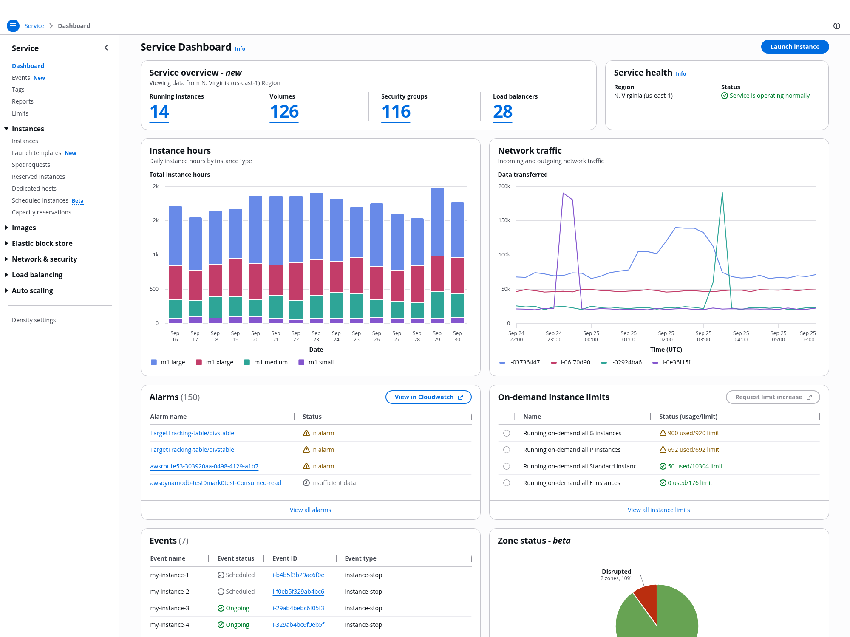Select radio for Running on-demand all G instances
The height and width of the screenshot is (637, 850).
coord(506,433)
